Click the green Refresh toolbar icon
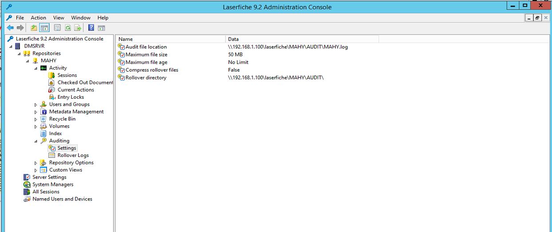The width and height of the screenshot is (552, 232). (x=68, y=28)
